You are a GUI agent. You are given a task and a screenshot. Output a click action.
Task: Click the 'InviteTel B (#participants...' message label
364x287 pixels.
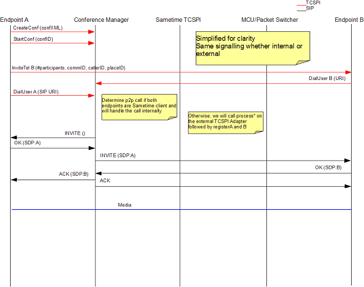(69, 68)
